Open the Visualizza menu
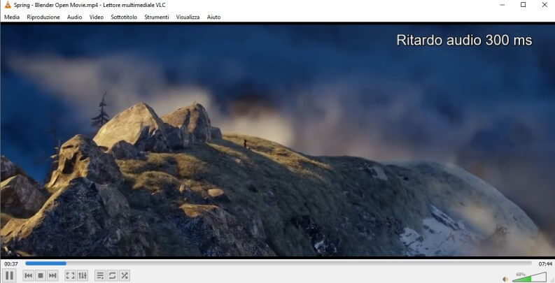Image resolution: width=555 pixels, height=283 pixels. pos(188,17)
